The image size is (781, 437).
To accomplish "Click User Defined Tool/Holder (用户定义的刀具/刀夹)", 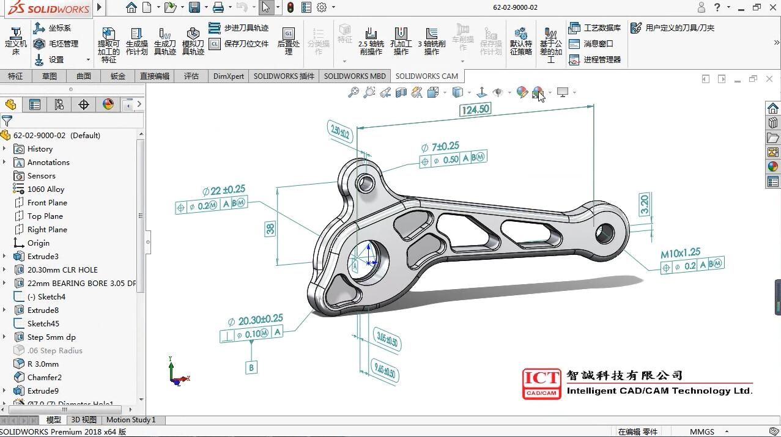I will (672, 28).
